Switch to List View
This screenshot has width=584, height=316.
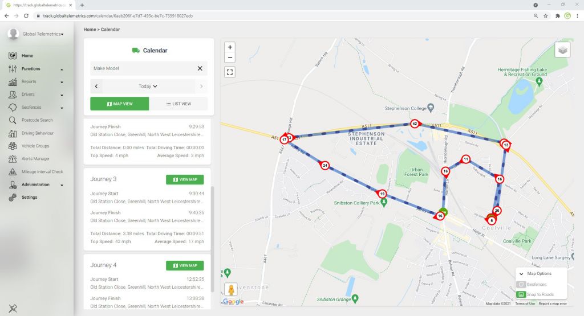click(x=178, y=104)
